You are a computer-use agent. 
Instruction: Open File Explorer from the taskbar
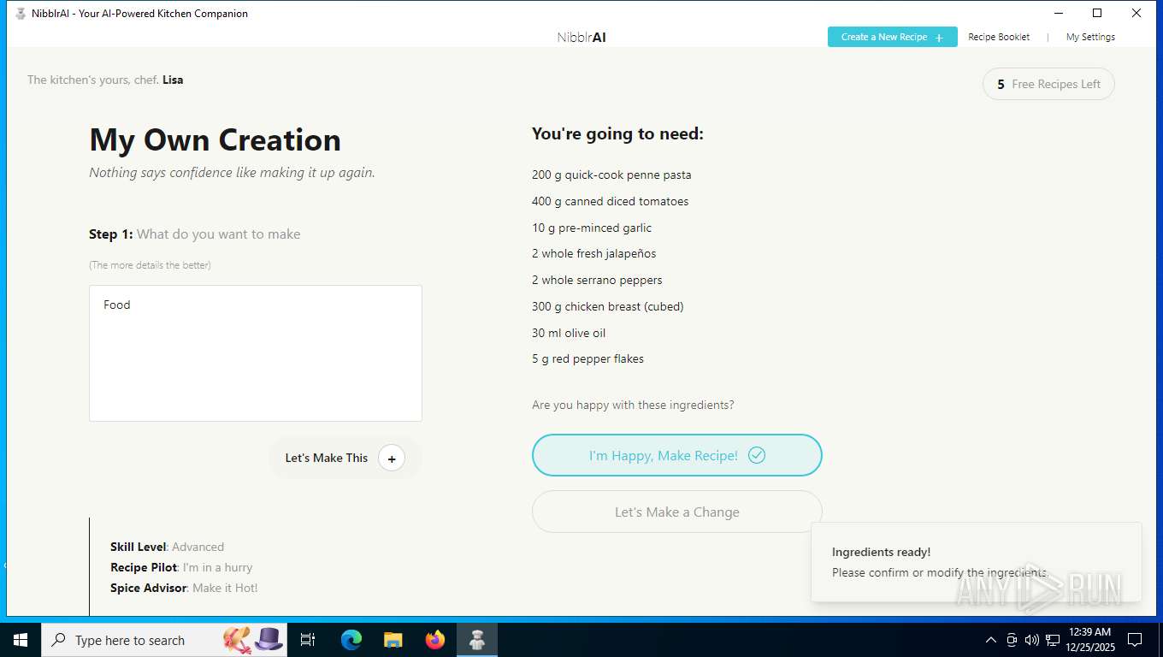(x=393, y=640)
